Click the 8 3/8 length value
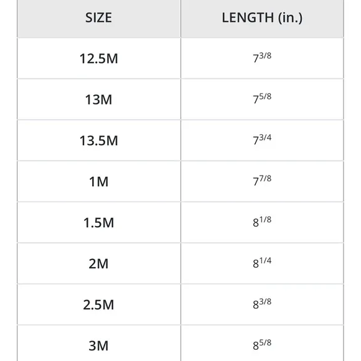 (x=262, y=304)
